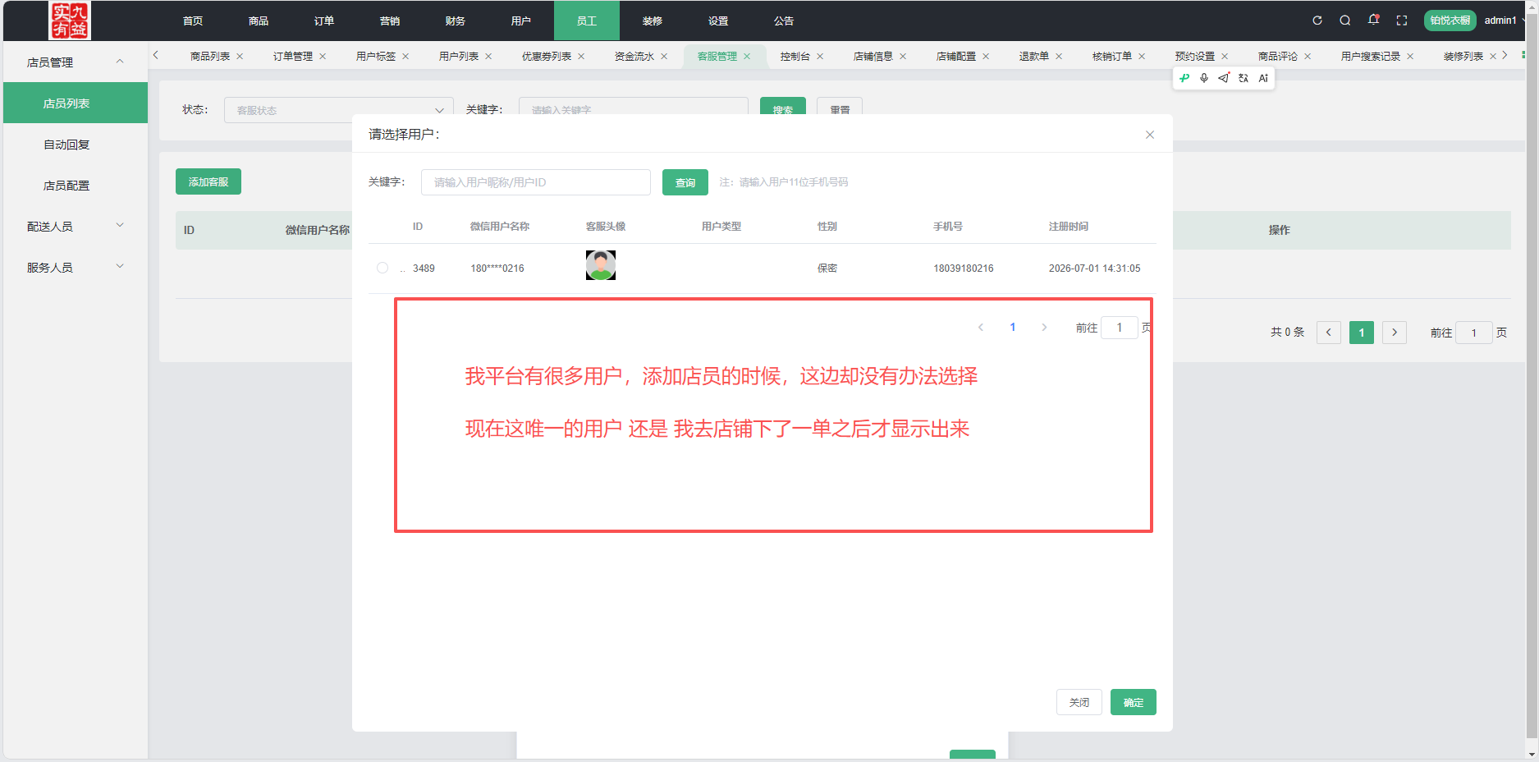Click the 查询 button in the dialog
Screen dimensions: 1539x762
coord(685,182)
